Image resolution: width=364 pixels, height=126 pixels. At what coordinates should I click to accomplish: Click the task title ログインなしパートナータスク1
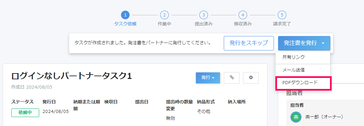pyautogui.click(x=71, y=76)
